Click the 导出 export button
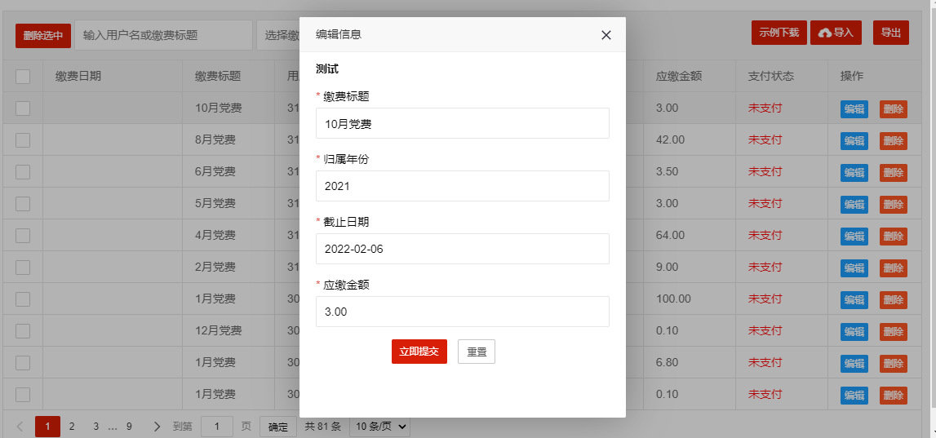 tap(890, 33)
